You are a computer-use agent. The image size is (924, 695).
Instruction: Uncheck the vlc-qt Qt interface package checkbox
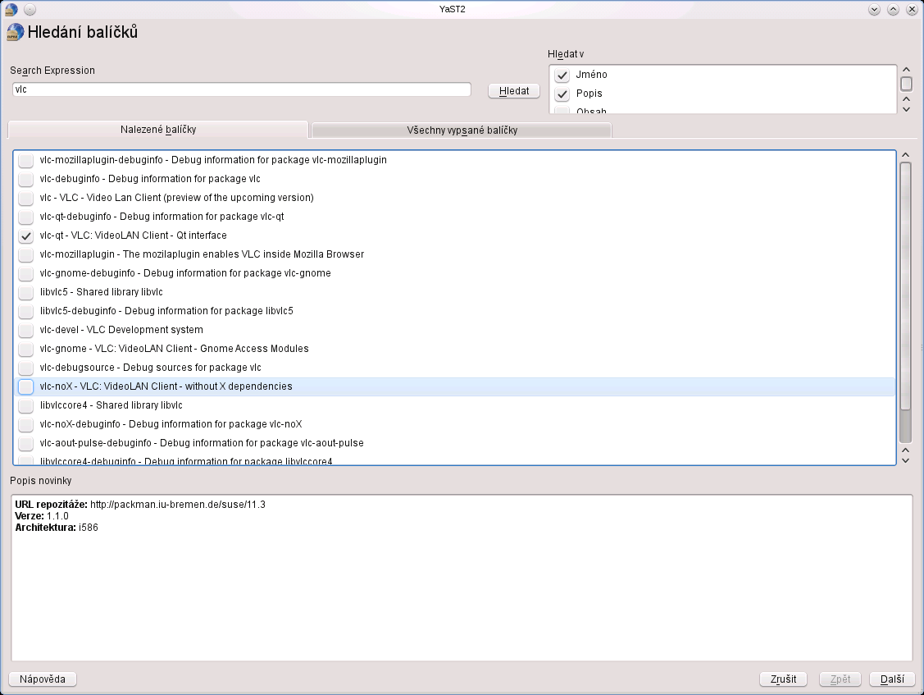26,236
